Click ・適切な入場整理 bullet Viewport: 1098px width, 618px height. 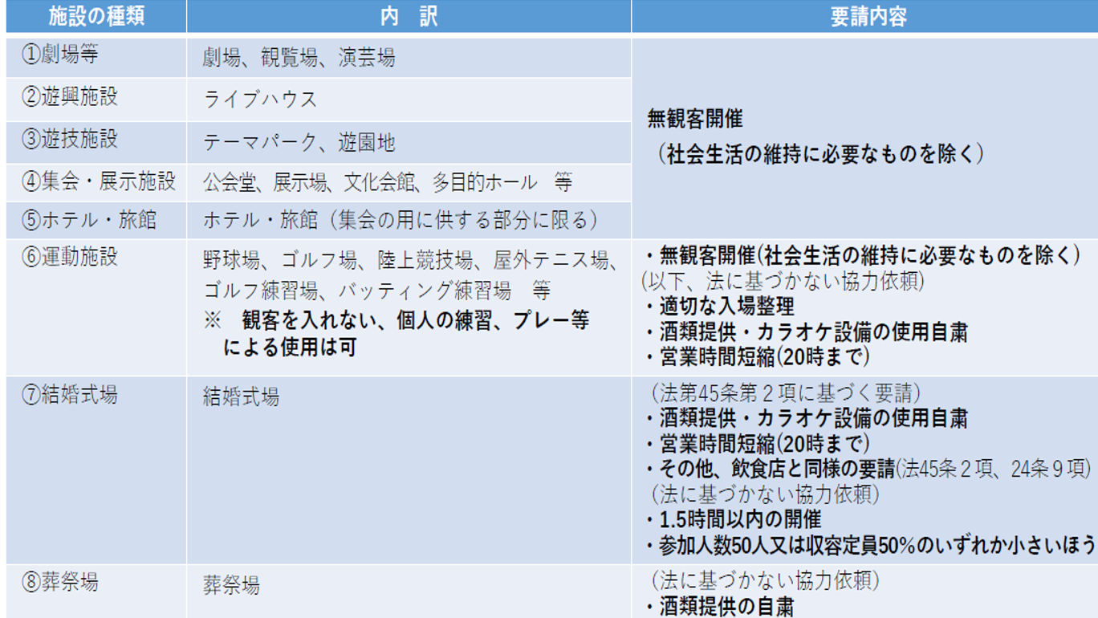pyautogui.click(x=718, y=307)
